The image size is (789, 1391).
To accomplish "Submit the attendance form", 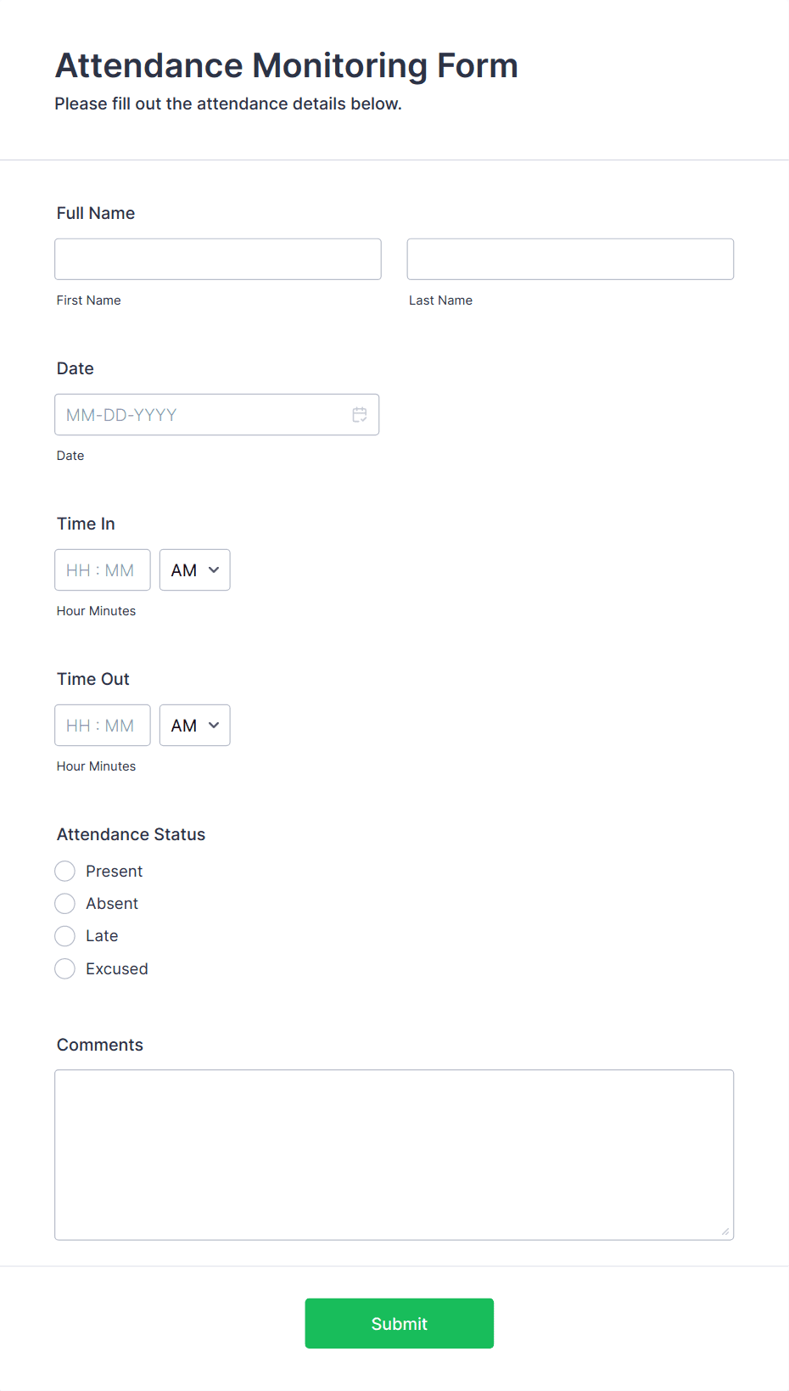I will click(x=400, y=1323).
